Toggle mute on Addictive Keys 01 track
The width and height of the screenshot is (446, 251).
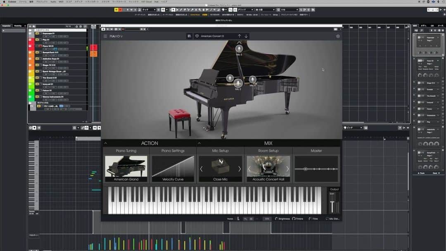point(37,59)
